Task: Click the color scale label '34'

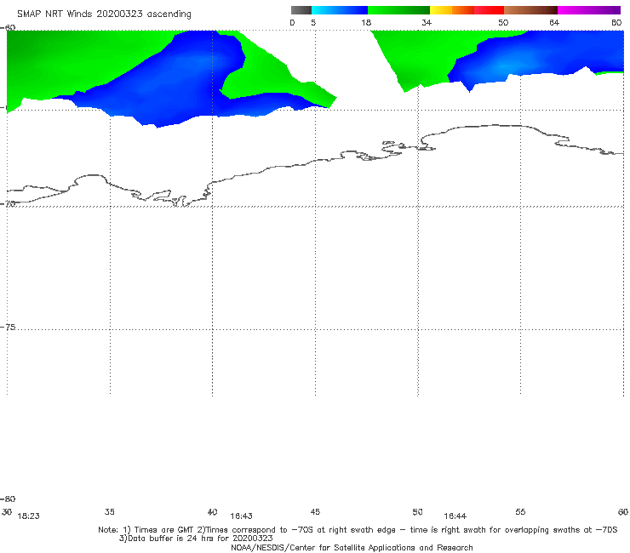Action: coord(427,23)
